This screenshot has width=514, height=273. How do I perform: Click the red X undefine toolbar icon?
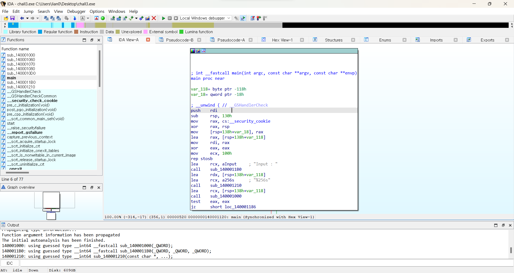(154, 18)
